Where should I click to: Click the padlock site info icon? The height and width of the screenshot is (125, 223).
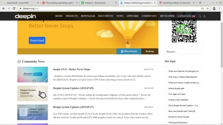pos(21,8)
